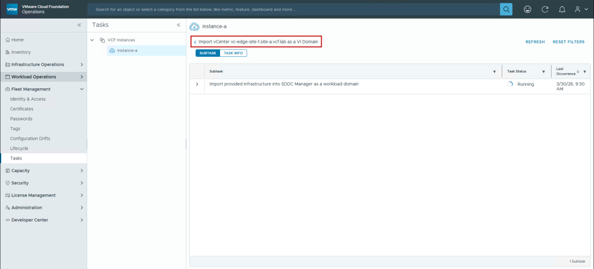Click the Infrastructure Operations icon
Viewport: 594px width, 269px height.
pos(8,65)
